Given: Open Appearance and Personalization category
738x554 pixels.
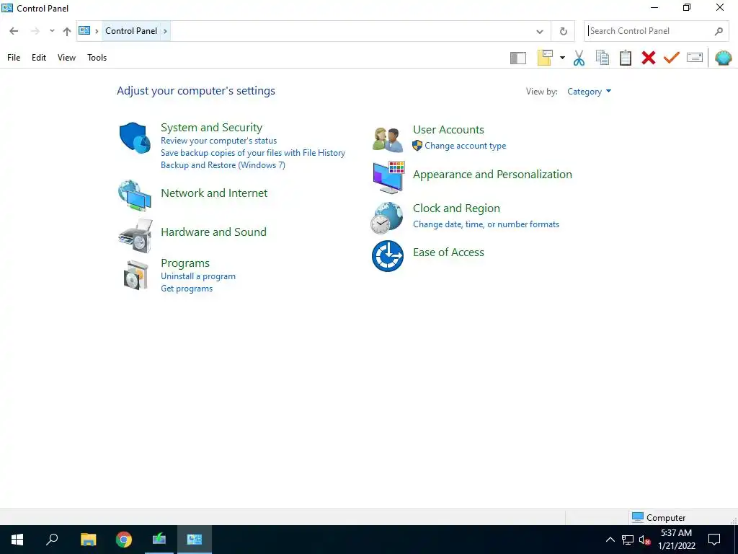Looking at the screenshot, I should tap(492, 175).
